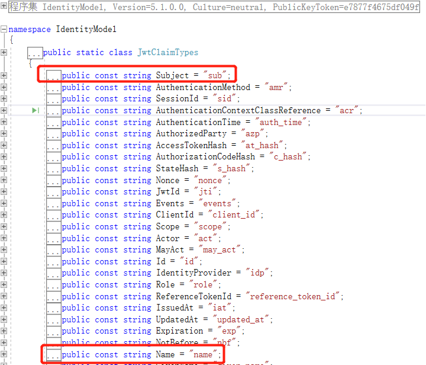Screen dimensions: 426x365
Task: Open collapsed comment box before IdentityProvider line
Action: click(x=53, y=273)
